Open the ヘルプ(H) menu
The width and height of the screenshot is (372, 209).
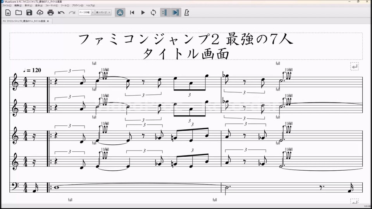tap(90, 5)
